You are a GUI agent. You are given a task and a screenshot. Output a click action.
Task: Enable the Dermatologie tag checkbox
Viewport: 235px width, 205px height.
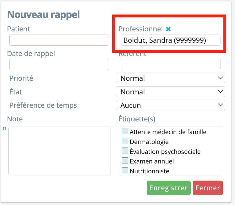tap(125, 141)
